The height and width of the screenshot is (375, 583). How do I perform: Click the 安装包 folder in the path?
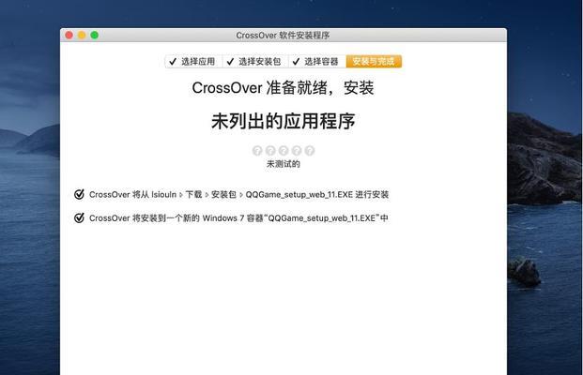pos(223,195)
